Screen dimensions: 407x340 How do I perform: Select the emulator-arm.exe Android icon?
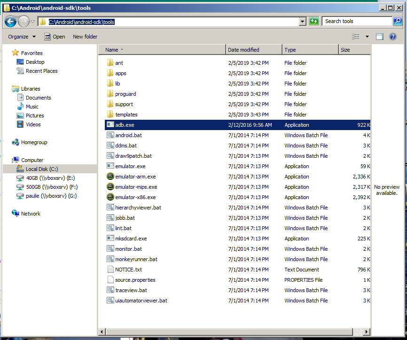pos(110,177)
